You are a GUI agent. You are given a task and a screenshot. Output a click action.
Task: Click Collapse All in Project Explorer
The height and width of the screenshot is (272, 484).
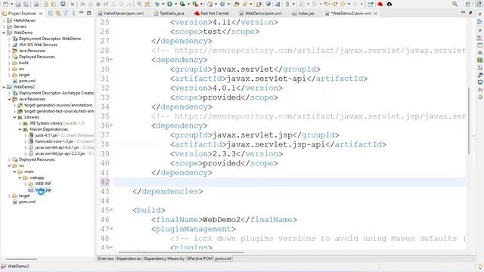click(51, 14)
